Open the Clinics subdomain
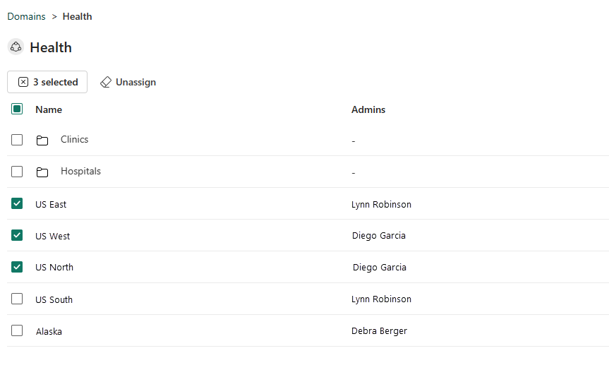 click(x=74, y=140)
